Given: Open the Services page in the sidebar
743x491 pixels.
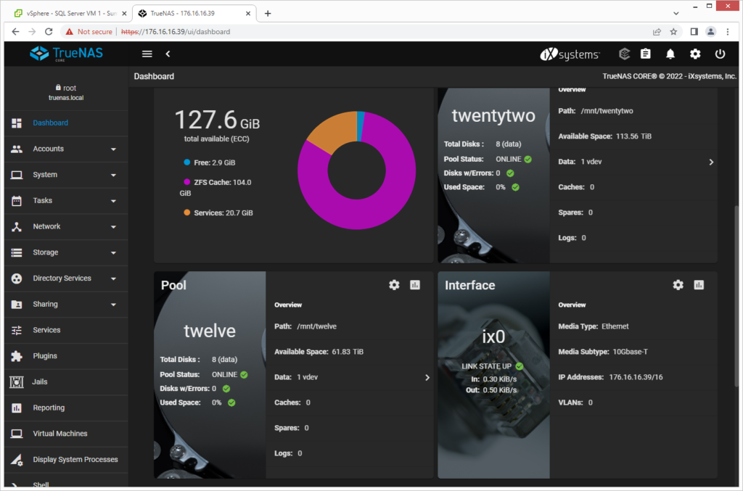Looking at the screenshot, I should [46, 330].
